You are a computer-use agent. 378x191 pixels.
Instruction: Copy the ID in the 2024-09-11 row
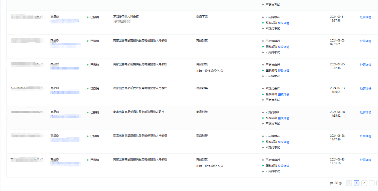point(42,17)
